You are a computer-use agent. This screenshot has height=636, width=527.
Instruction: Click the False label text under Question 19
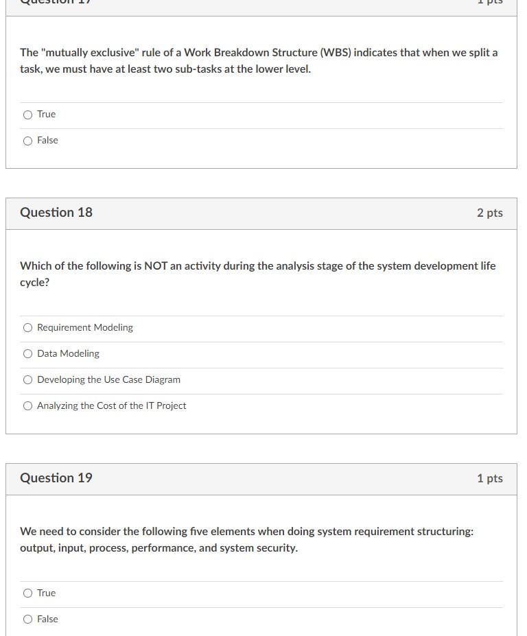[x=47, y=620]
